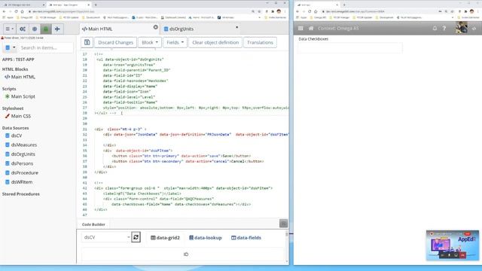
Task: Select the data-fields builder tab
Action: 246,238
